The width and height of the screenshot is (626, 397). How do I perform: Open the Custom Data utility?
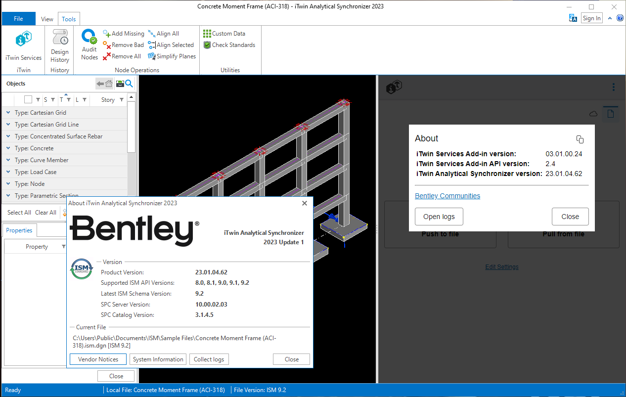click(224, 34)
